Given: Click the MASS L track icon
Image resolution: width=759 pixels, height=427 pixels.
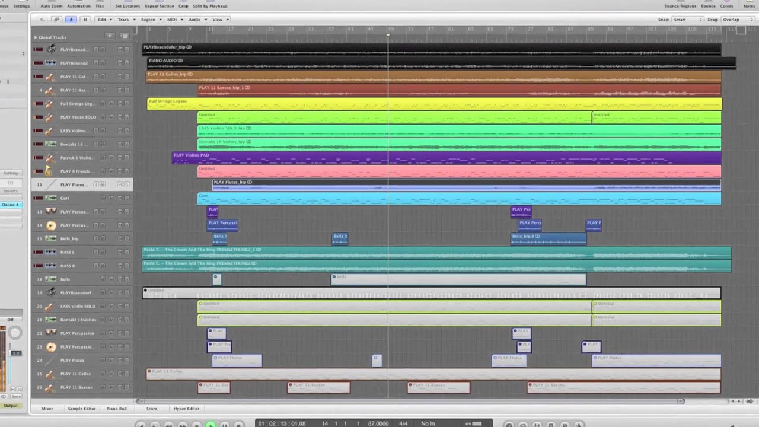Looking at the screenshot, I should (x=51, y=252).
